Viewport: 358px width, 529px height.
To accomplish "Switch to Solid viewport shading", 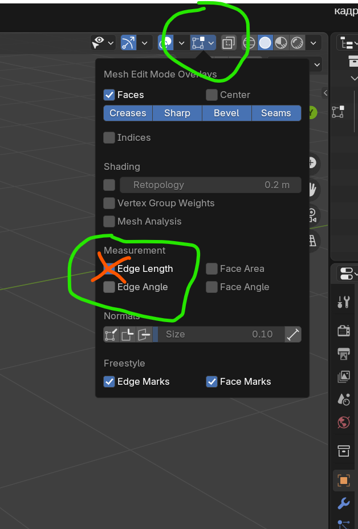I will tap(265, 43).
